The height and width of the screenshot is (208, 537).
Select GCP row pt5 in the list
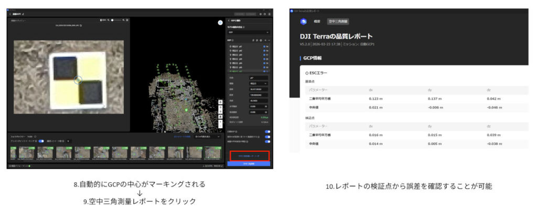[249, 63]
